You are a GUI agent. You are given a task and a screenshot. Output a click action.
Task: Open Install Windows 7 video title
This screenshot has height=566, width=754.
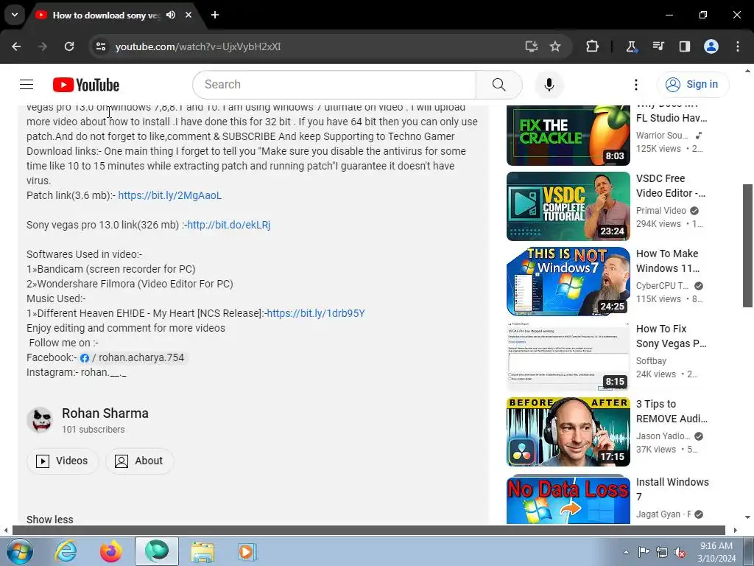(672, 489)
